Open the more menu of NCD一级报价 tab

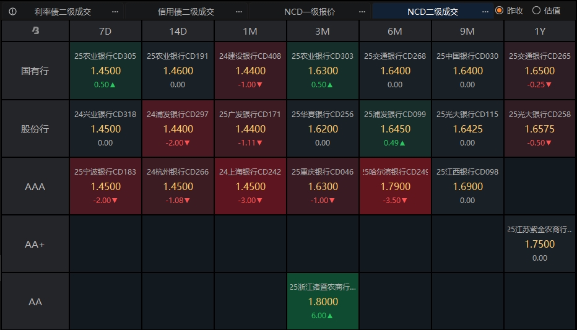(x=362, y=12)
